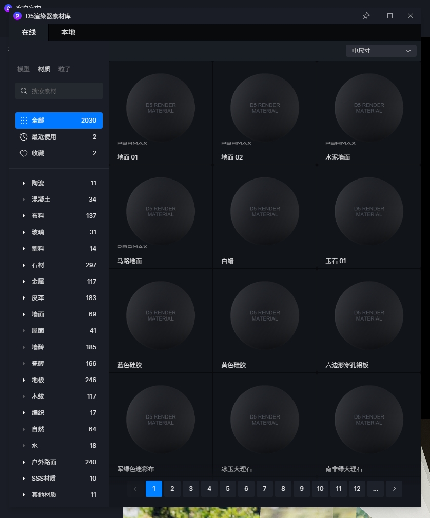Switch to the 本地 tab
This screenshot has height=518, width=430.
(68, 32)
